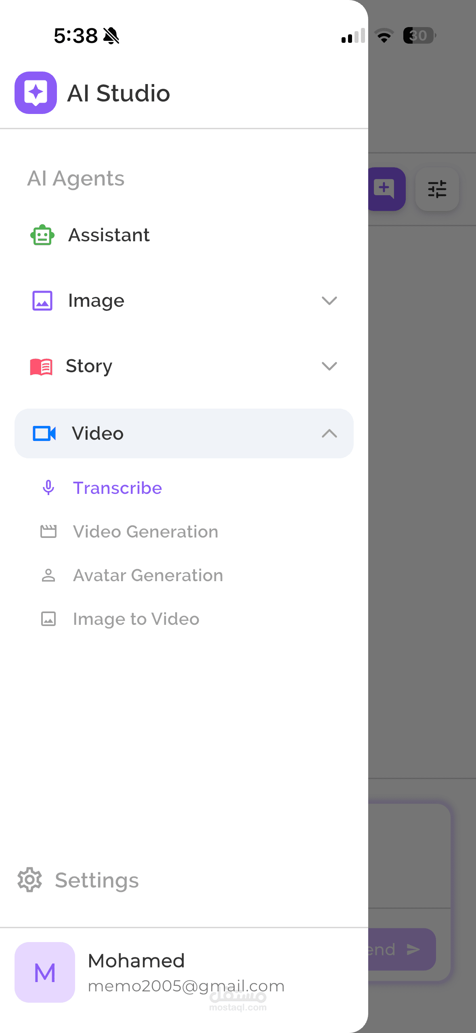Expand the Story section chevron
Screen dimensions: 476x1033
tap(329, 366)
